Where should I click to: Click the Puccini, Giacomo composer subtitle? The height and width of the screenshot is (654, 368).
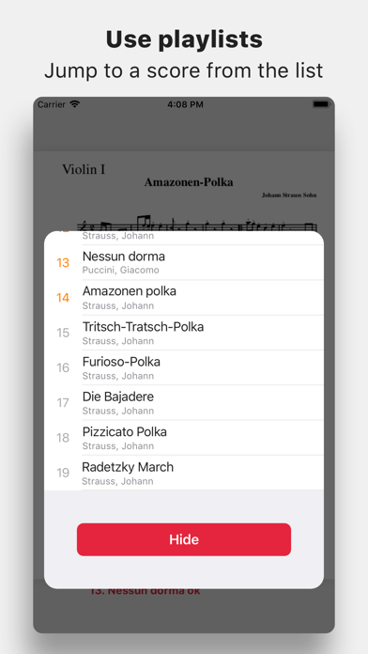tap(120, 270)
